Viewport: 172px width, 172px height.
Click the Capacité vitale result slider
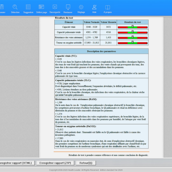tap(132, 27)
